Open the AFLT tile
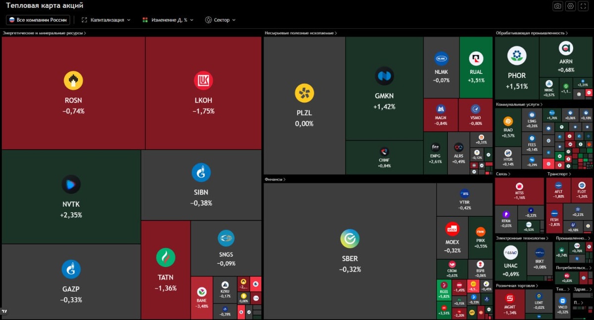 coord(558,191)
